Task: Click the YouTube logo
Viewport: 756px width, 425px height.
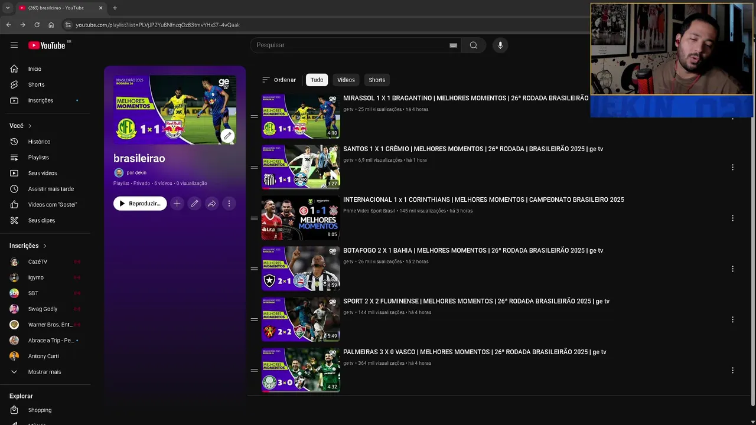Action: click(x=47, y=45)
